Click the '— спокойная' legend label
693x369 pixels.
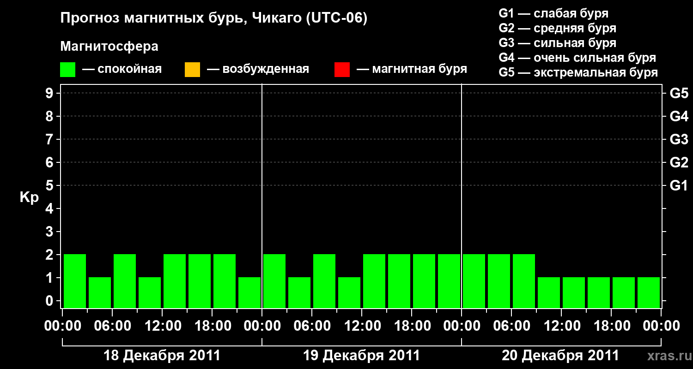coord(122,70)
